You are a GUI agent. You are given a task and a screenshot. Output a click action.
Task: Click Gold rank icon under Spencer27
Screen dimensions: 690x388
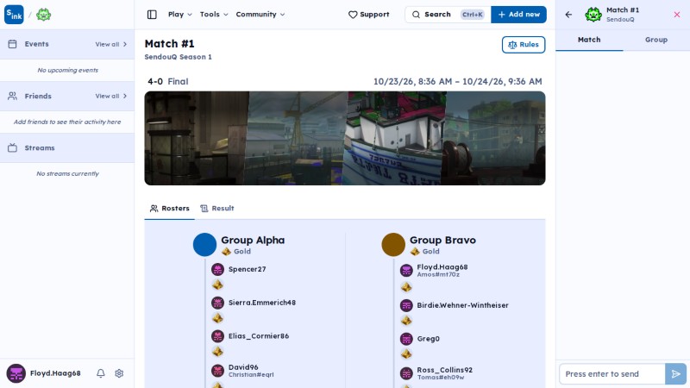click(x=217, y=285)
